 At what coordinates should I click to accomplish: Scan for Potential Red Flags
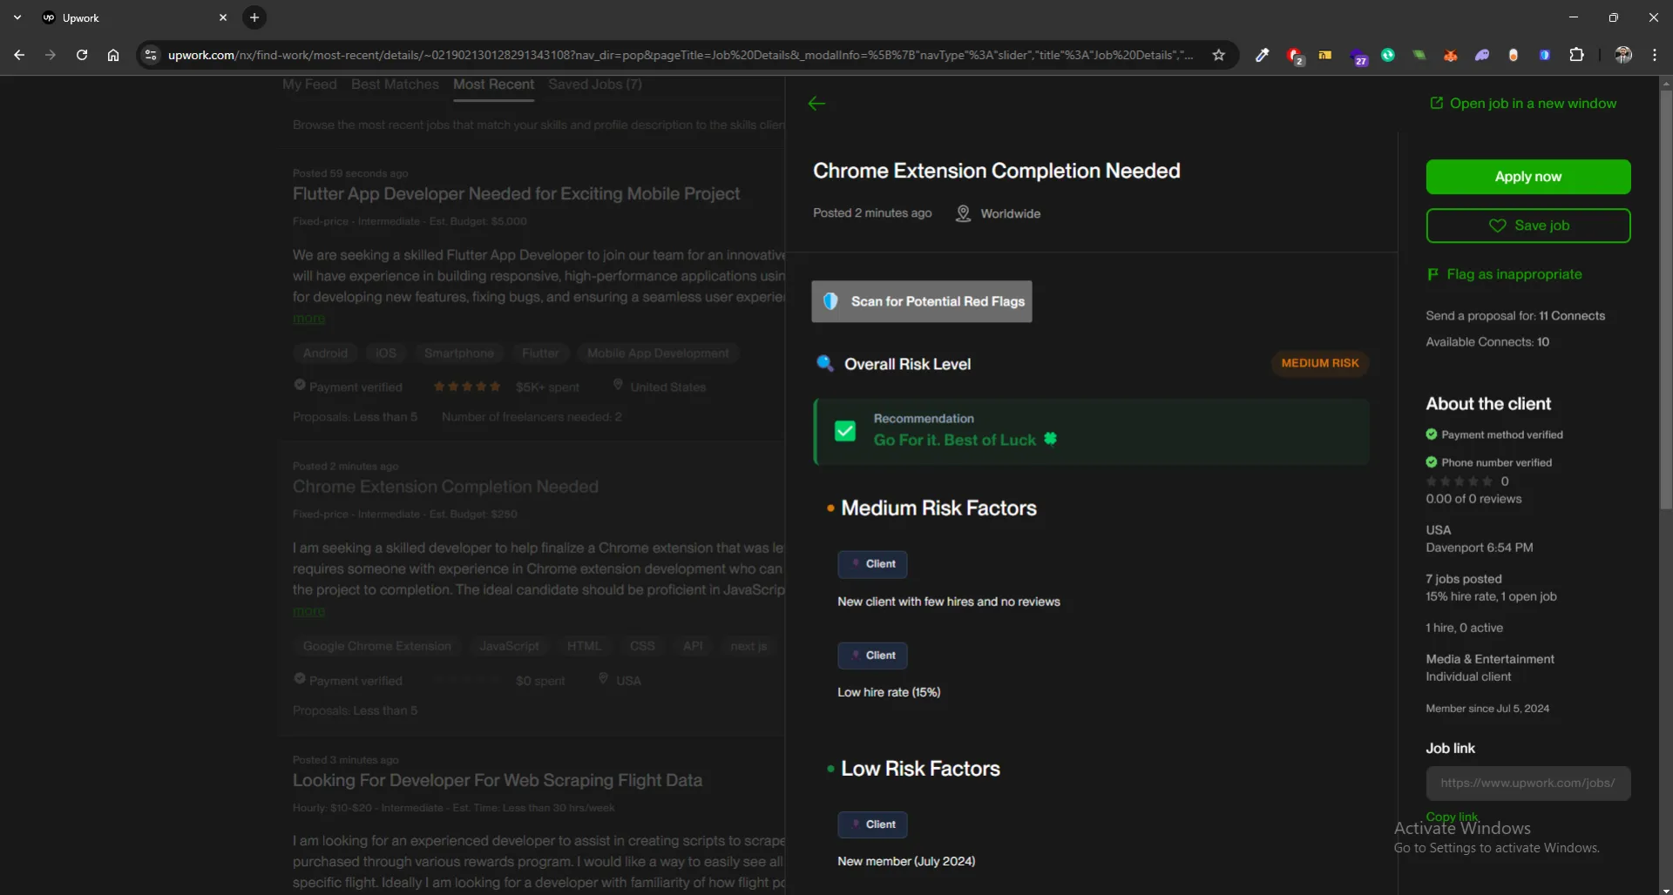(x=921, y=301)
